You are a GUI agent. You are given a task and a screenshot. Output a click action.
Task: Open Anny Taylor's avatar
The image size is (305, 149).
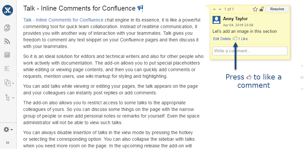click(x=217, y=20)
